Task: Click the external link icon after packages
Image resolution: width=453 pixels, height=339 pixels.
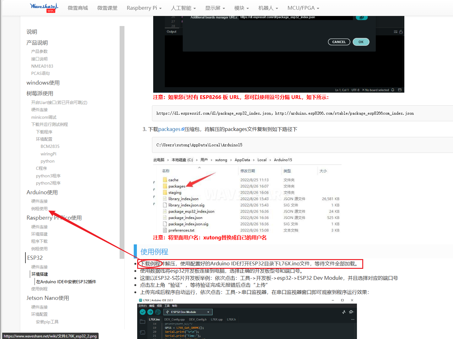Action: tap(183, 129)
